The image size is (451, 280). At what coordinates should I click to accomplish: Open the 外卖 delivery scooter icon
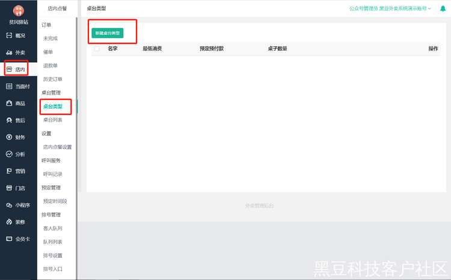(9, 52)
